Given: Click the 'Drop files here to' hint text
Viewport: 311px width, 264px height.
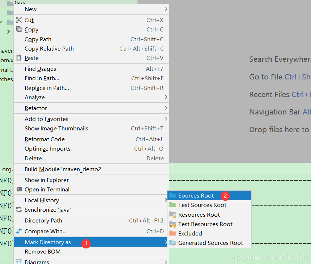Looking at the screenshot, I should (x=279, y=130).
